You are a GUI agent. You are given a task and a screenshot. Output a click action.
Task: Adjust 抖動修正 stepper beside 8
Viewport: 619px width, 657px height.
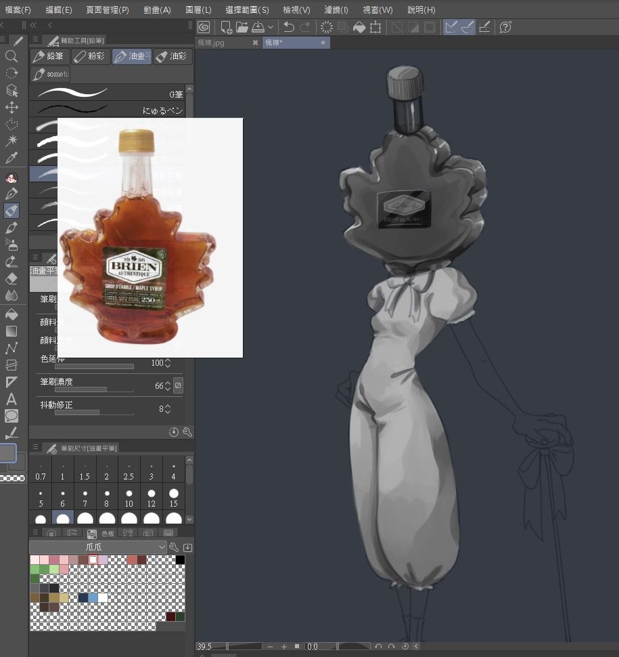click(168, 408)
